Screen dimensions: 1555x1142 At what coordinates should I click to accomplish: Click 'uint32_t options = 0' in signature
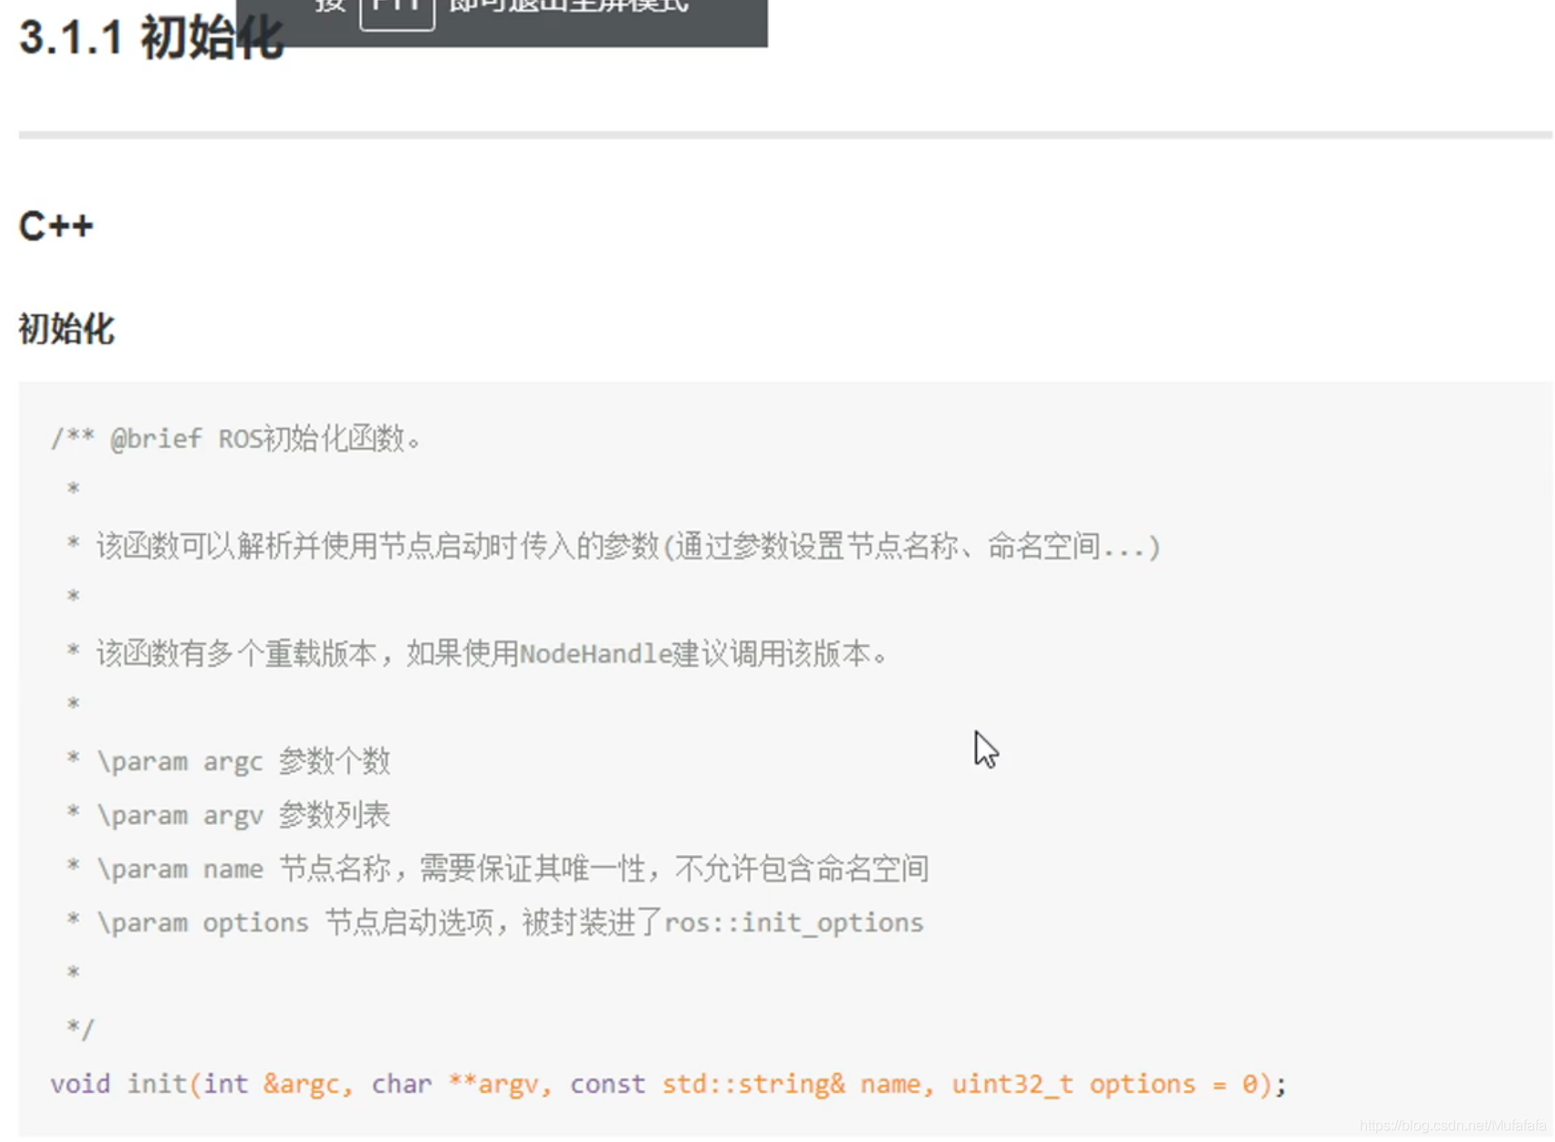(x=1105, y=1083)
